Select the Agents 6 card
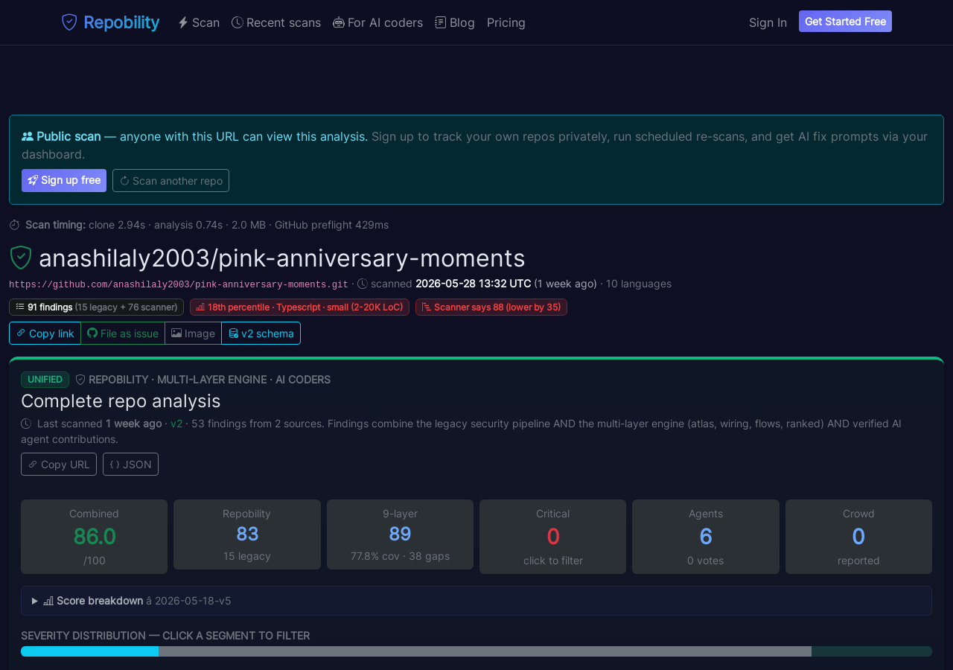Viewport: 953px width, 670px height. (706, 537)
